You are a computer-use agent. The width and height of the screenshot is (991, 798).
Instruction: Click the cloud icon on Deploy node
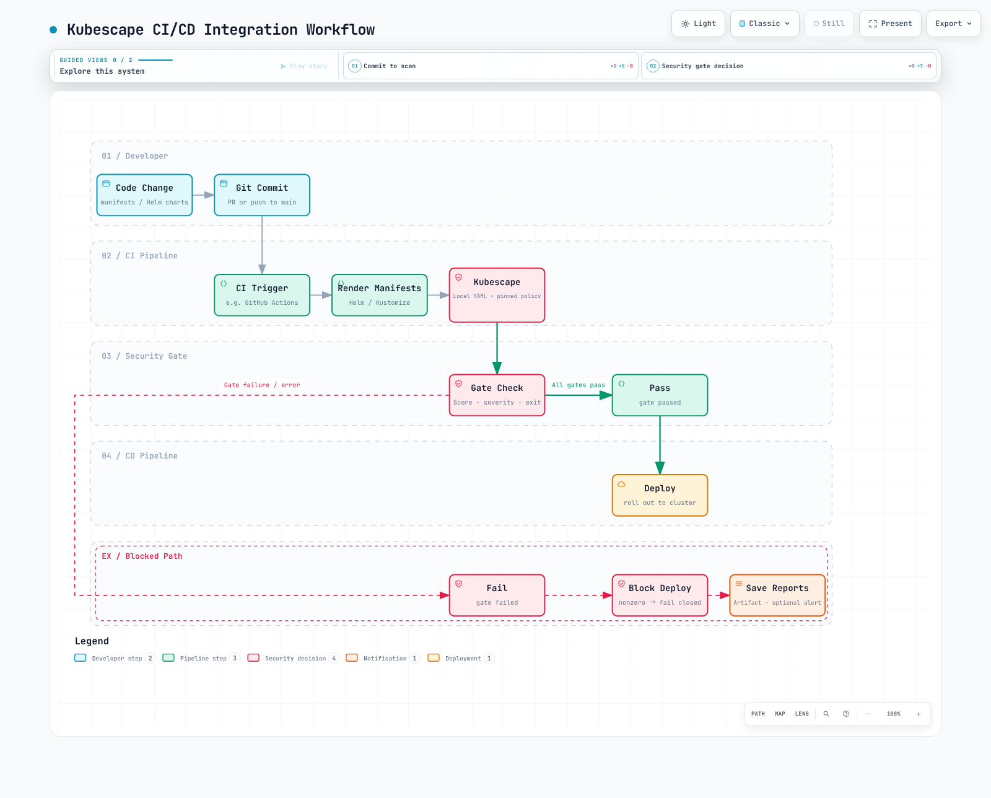622,484
